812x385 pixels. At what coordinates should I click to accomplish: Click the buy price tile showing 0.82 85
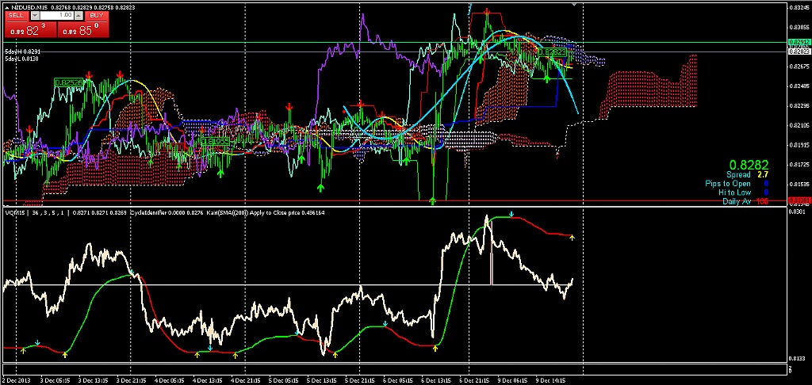click(82, 30)
